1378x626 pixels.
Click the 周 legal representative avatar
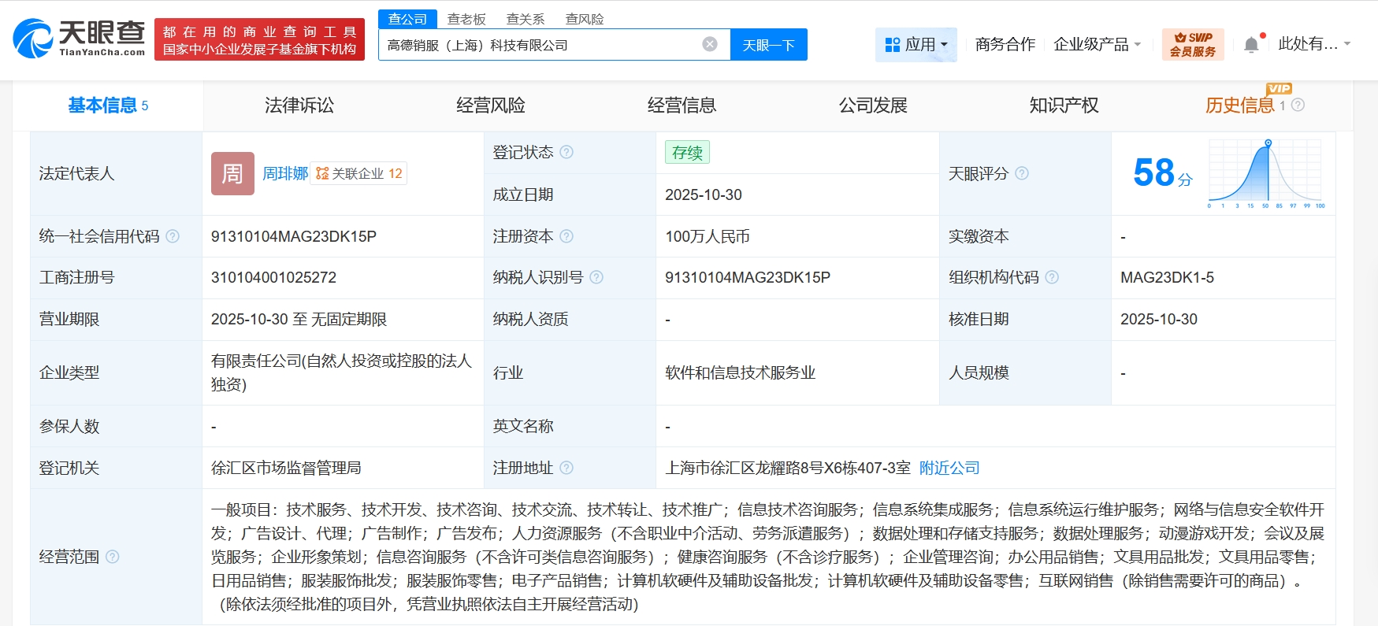pos(232,173)
